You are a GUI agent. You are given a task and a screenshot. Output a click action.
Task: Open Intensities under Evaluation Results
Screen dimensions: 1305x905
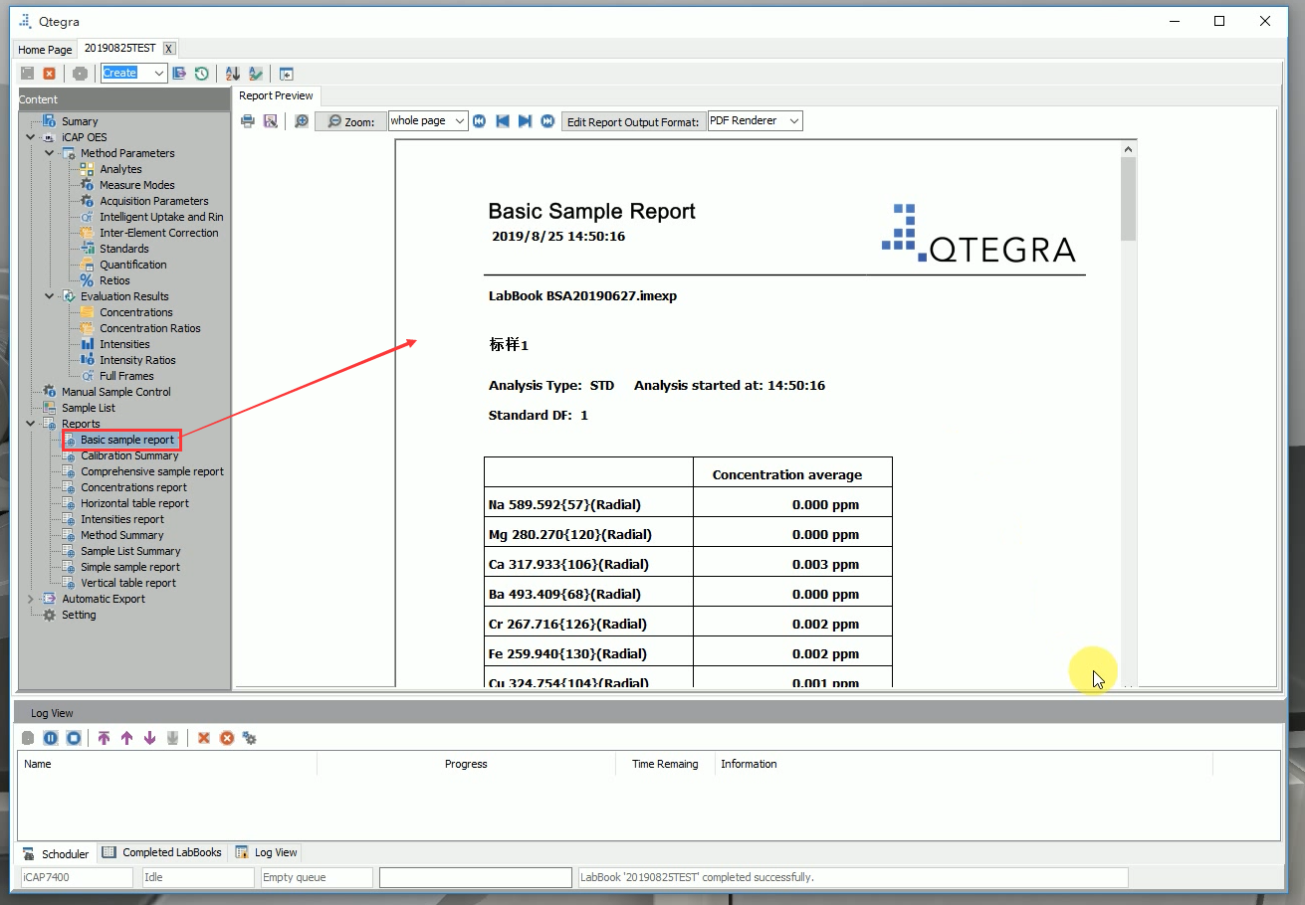click(x=124, y=344)
